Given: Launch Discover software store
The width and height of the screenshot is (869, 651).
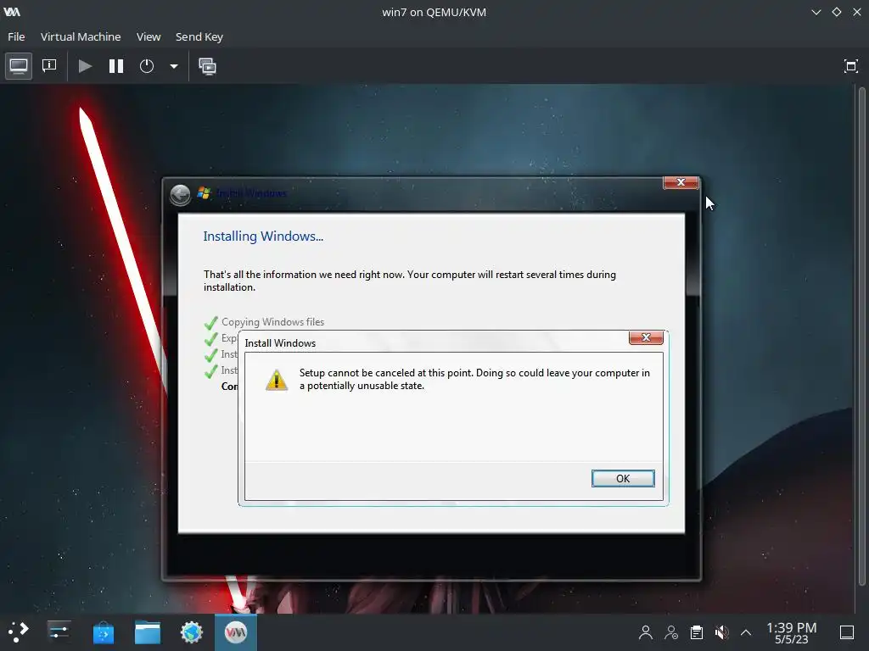Looking at the screenshot, I should pos(103,632).
